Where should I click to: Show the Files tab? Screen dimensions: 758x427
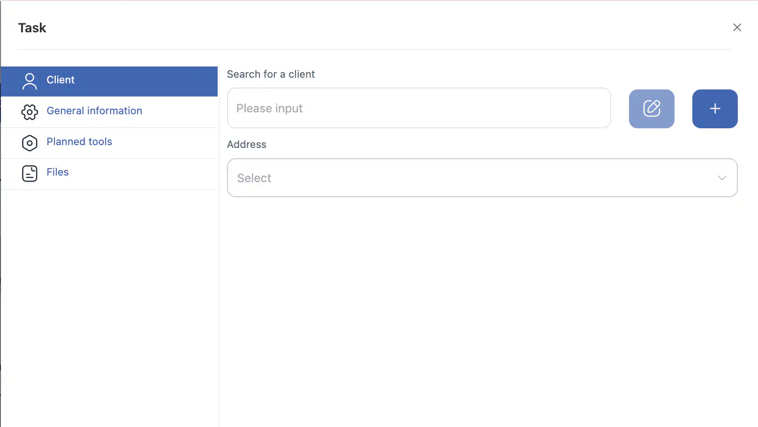coord(58,172)
